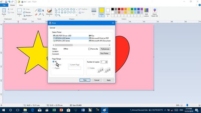Click Apply in Print dialog

pyautogui.click(x=109, y=80)
